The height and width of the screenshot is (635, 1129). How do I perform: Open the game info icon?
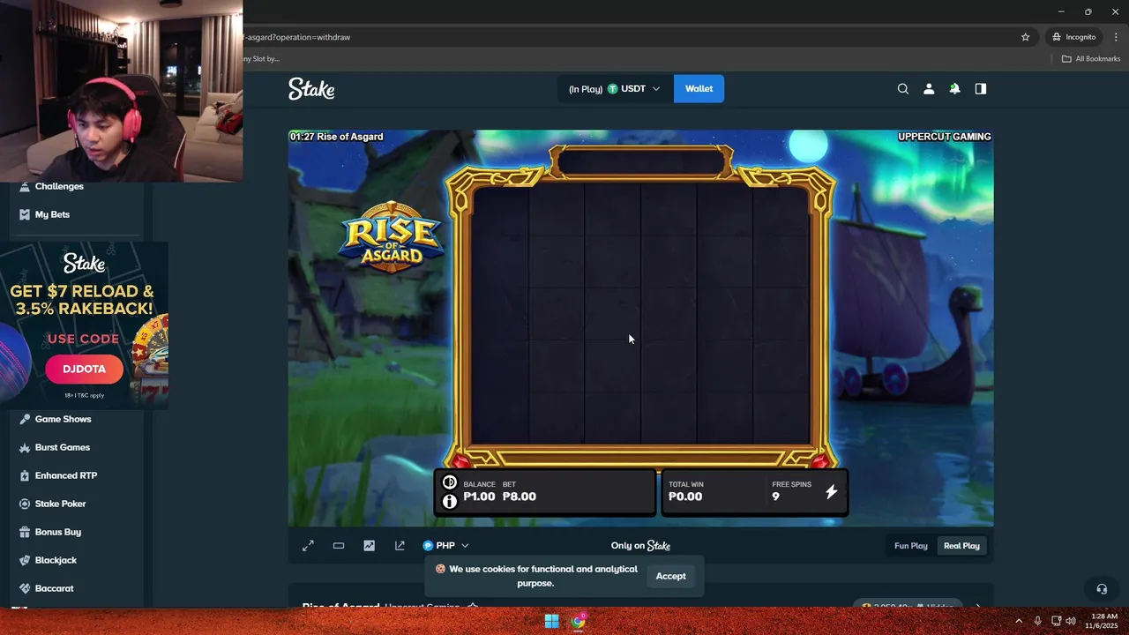[x=450, y=502]
